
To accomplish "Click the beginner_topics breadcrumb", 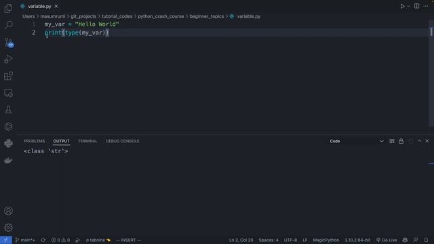I will (x=206, y=16).
